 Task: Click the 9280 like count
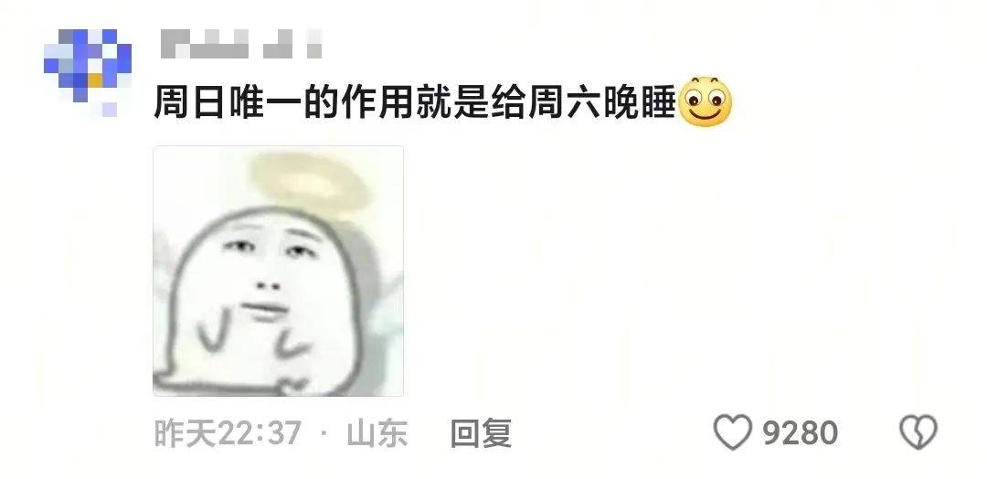[x=800, y=433]
